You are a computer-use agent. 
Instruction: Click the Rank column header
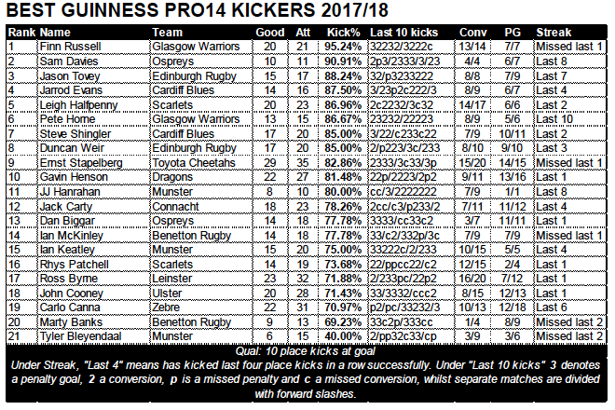click(22, 33)
